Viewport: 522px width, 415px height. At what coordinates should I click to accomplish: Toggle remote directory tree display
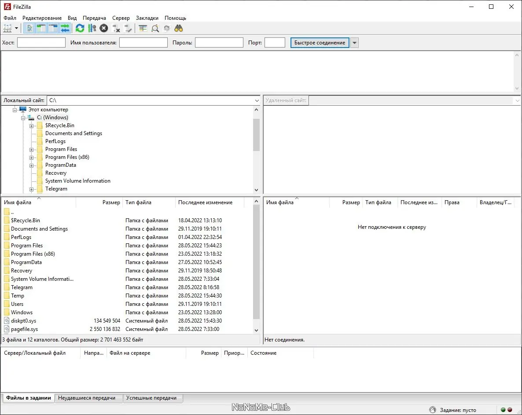(x=53, y=28)
